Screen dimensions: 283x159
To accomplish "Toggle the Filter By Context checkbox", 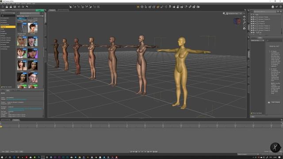I will pyautogui.click(x=2, y=87).
